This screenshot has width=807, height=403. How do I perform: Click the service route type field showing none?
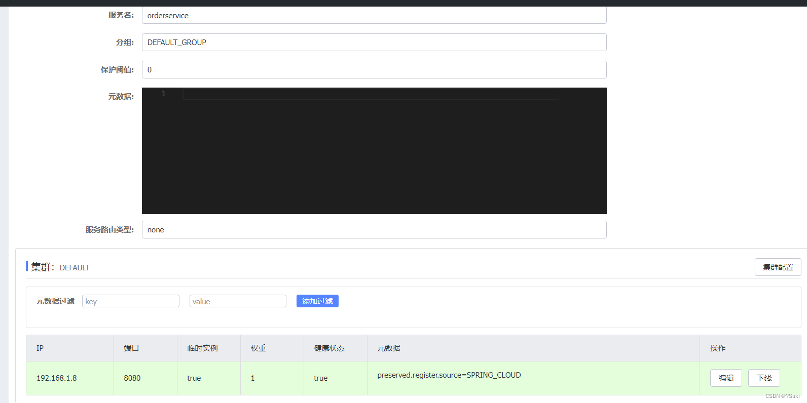(x=374, y=230)
